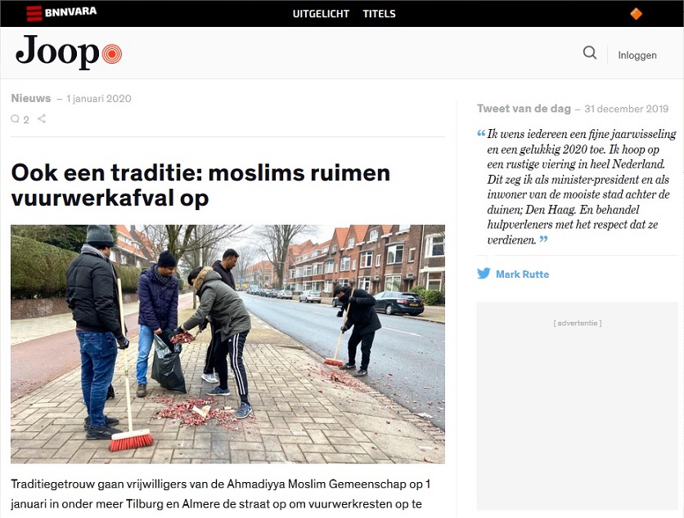Open comments via speech bubble icon

click(x=16, y=119)
